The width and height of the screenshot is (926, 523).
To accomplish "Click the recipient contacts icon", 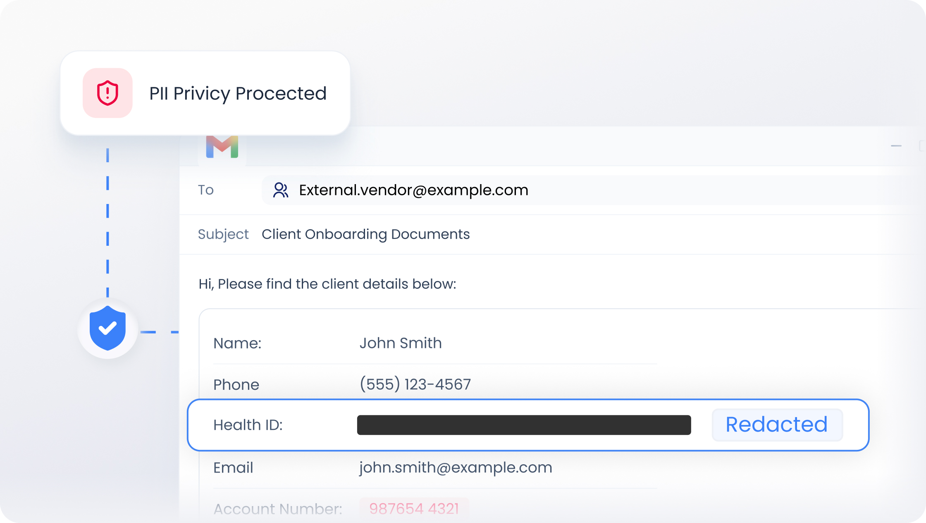I will (281, 190).
